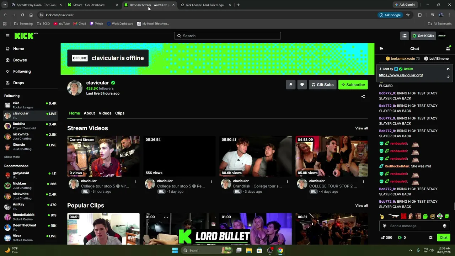
Task: Open the leaderboard icon beside Get KICKs
Action: (x=405, y=36)
